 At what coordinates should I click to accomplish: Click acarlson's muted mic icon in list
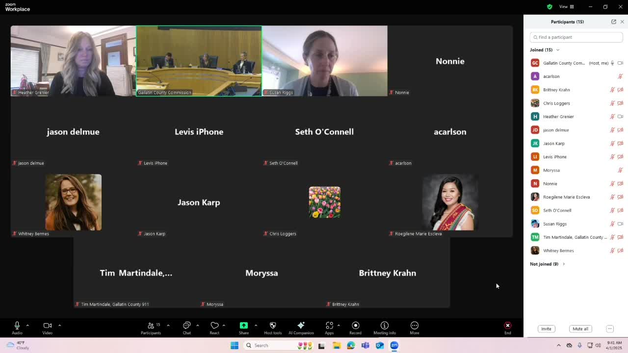(620, 76)
